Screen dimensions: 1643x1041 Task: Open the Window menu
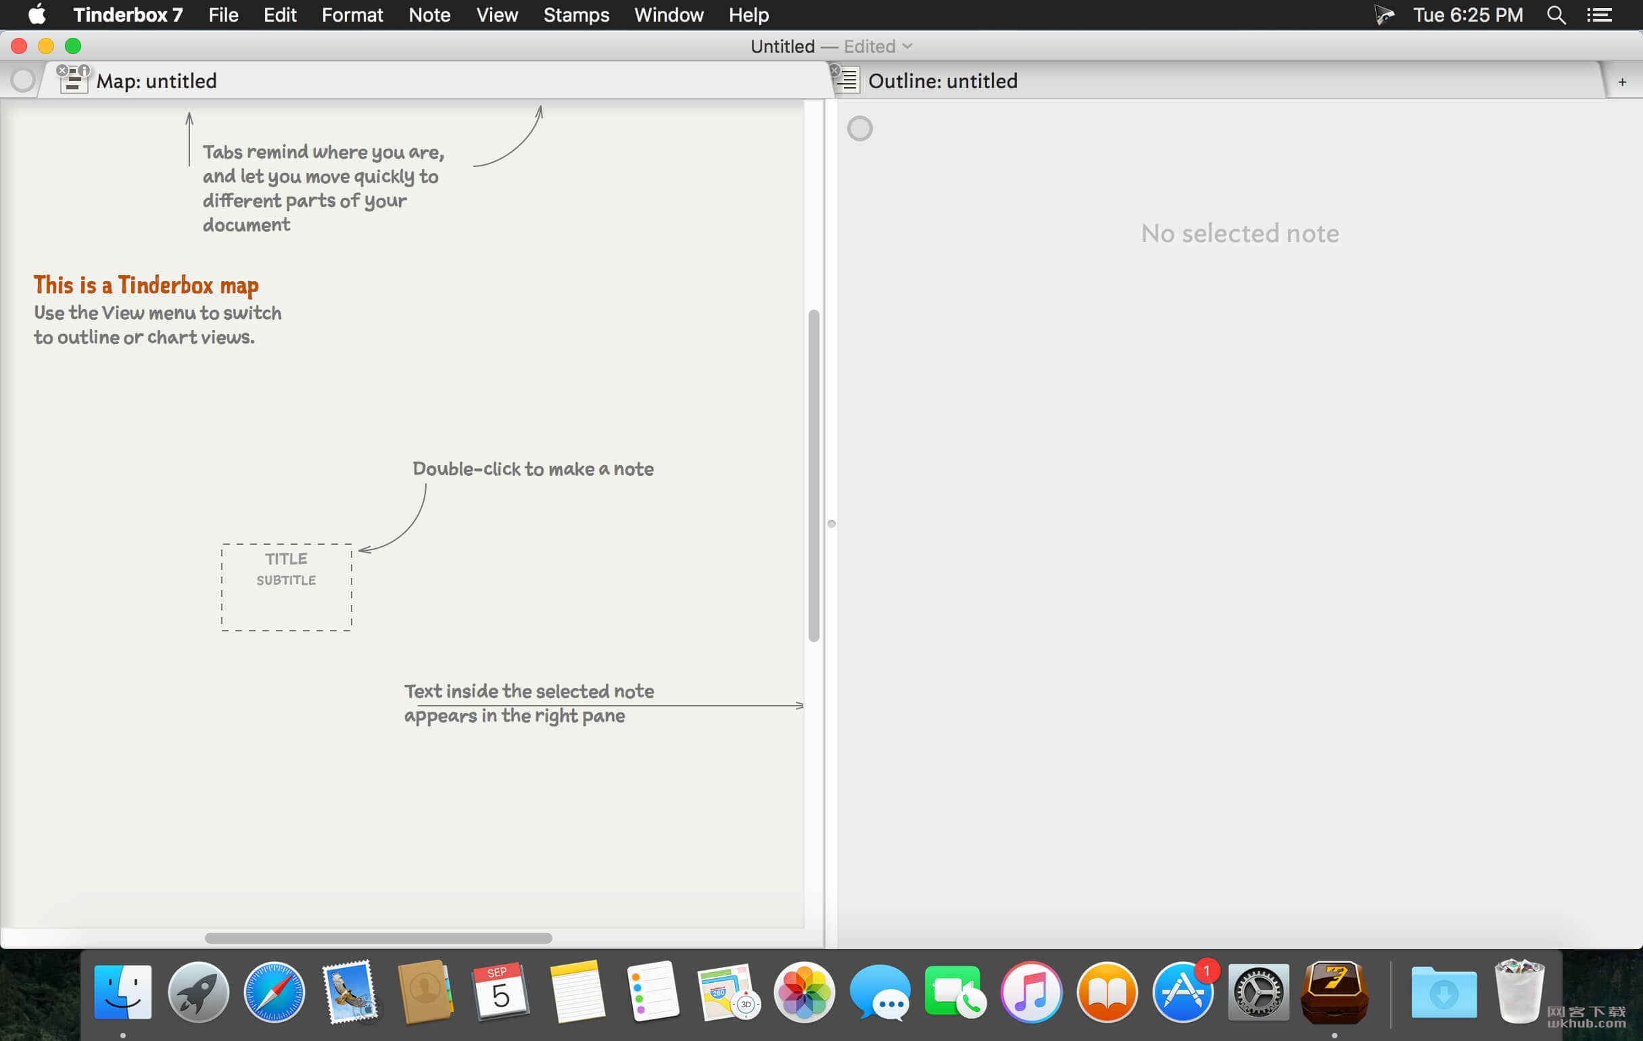coord(669,14)
